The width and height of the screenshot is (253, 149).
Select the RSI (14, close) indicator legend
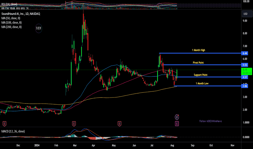[x=9, y=4]
